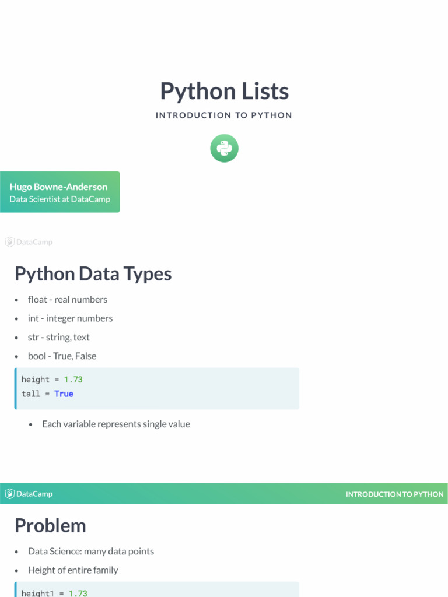Select the "Problem" heading
This screenshot has height=597, width=448.
(x=50, y=525)
